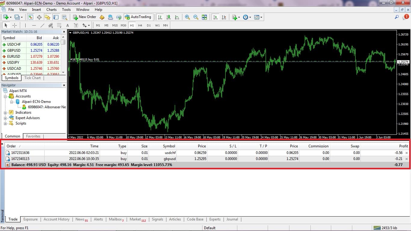This screenshot has width=411, height=231.
Task: Open the Data Window crosshair icon
Action: pos(39,17)
